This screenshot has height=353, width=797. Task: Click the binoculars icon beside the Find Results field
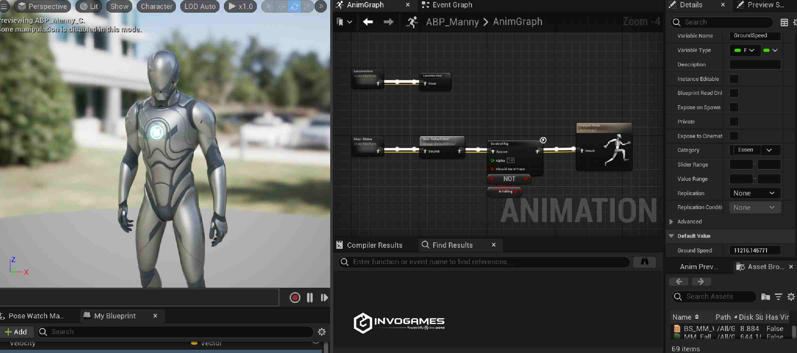click(x=645, y=262)
